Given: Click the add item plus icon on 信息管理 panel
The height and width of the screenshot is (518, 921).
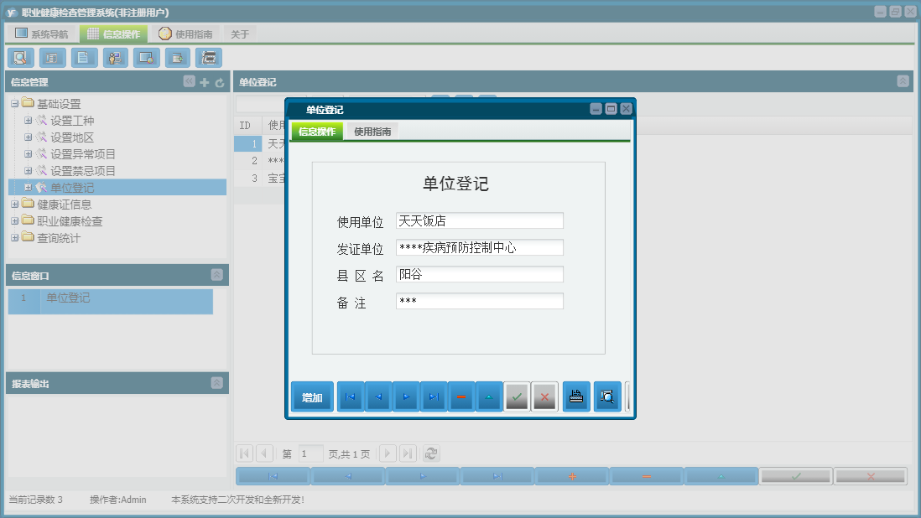Looking at the screenshot, I should click(x=205, y=82).
